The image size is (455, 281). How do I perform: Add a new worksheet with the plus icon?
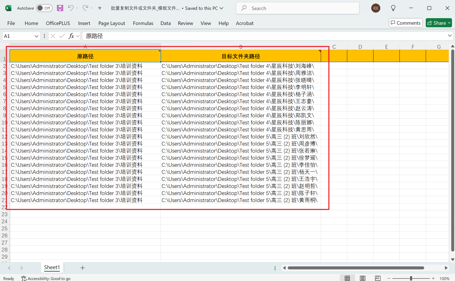click(83, 268)
